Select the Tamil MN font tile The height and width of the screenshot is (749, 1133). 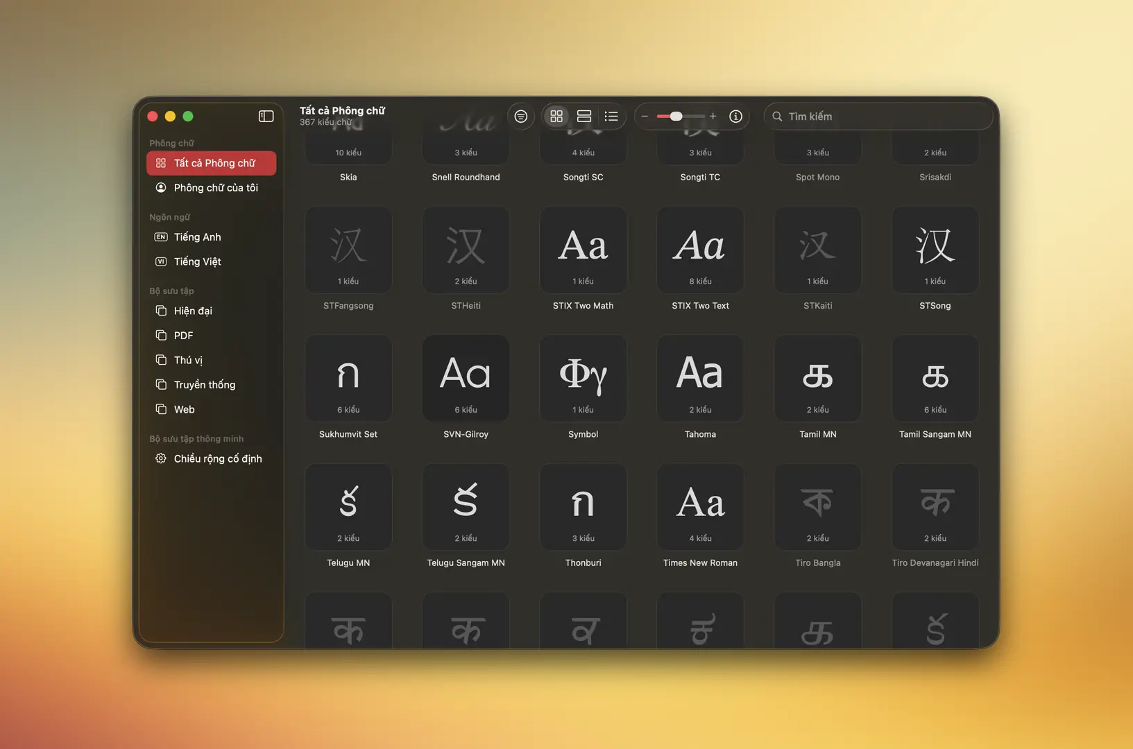(818, 379)
